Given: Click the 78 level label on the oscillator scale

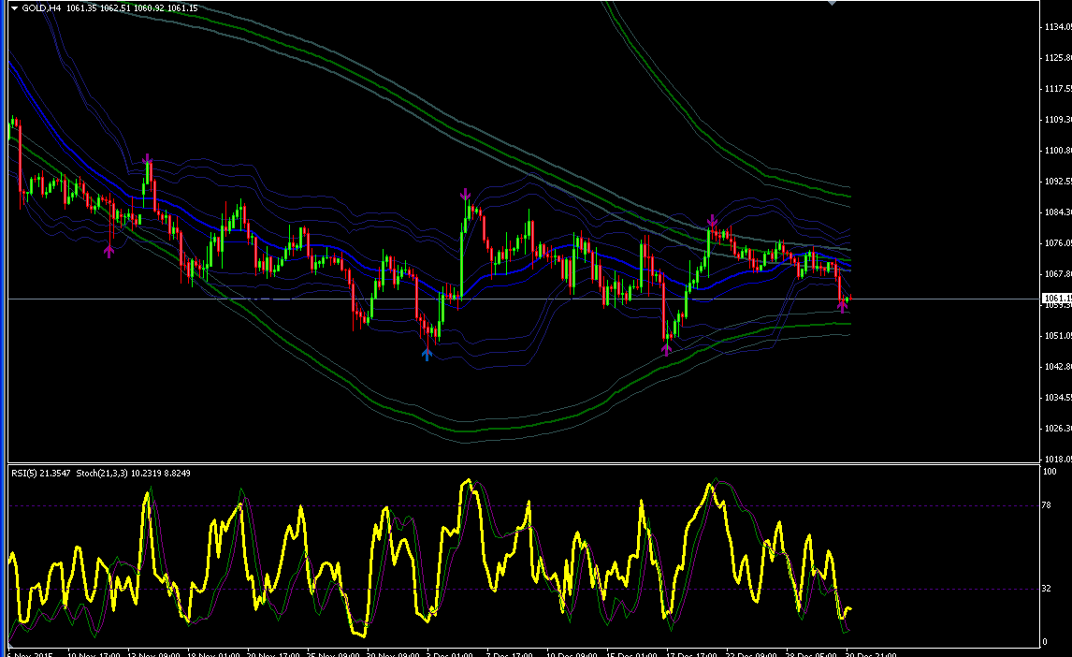Looking at the screenshot, I should click(1046, 505).
